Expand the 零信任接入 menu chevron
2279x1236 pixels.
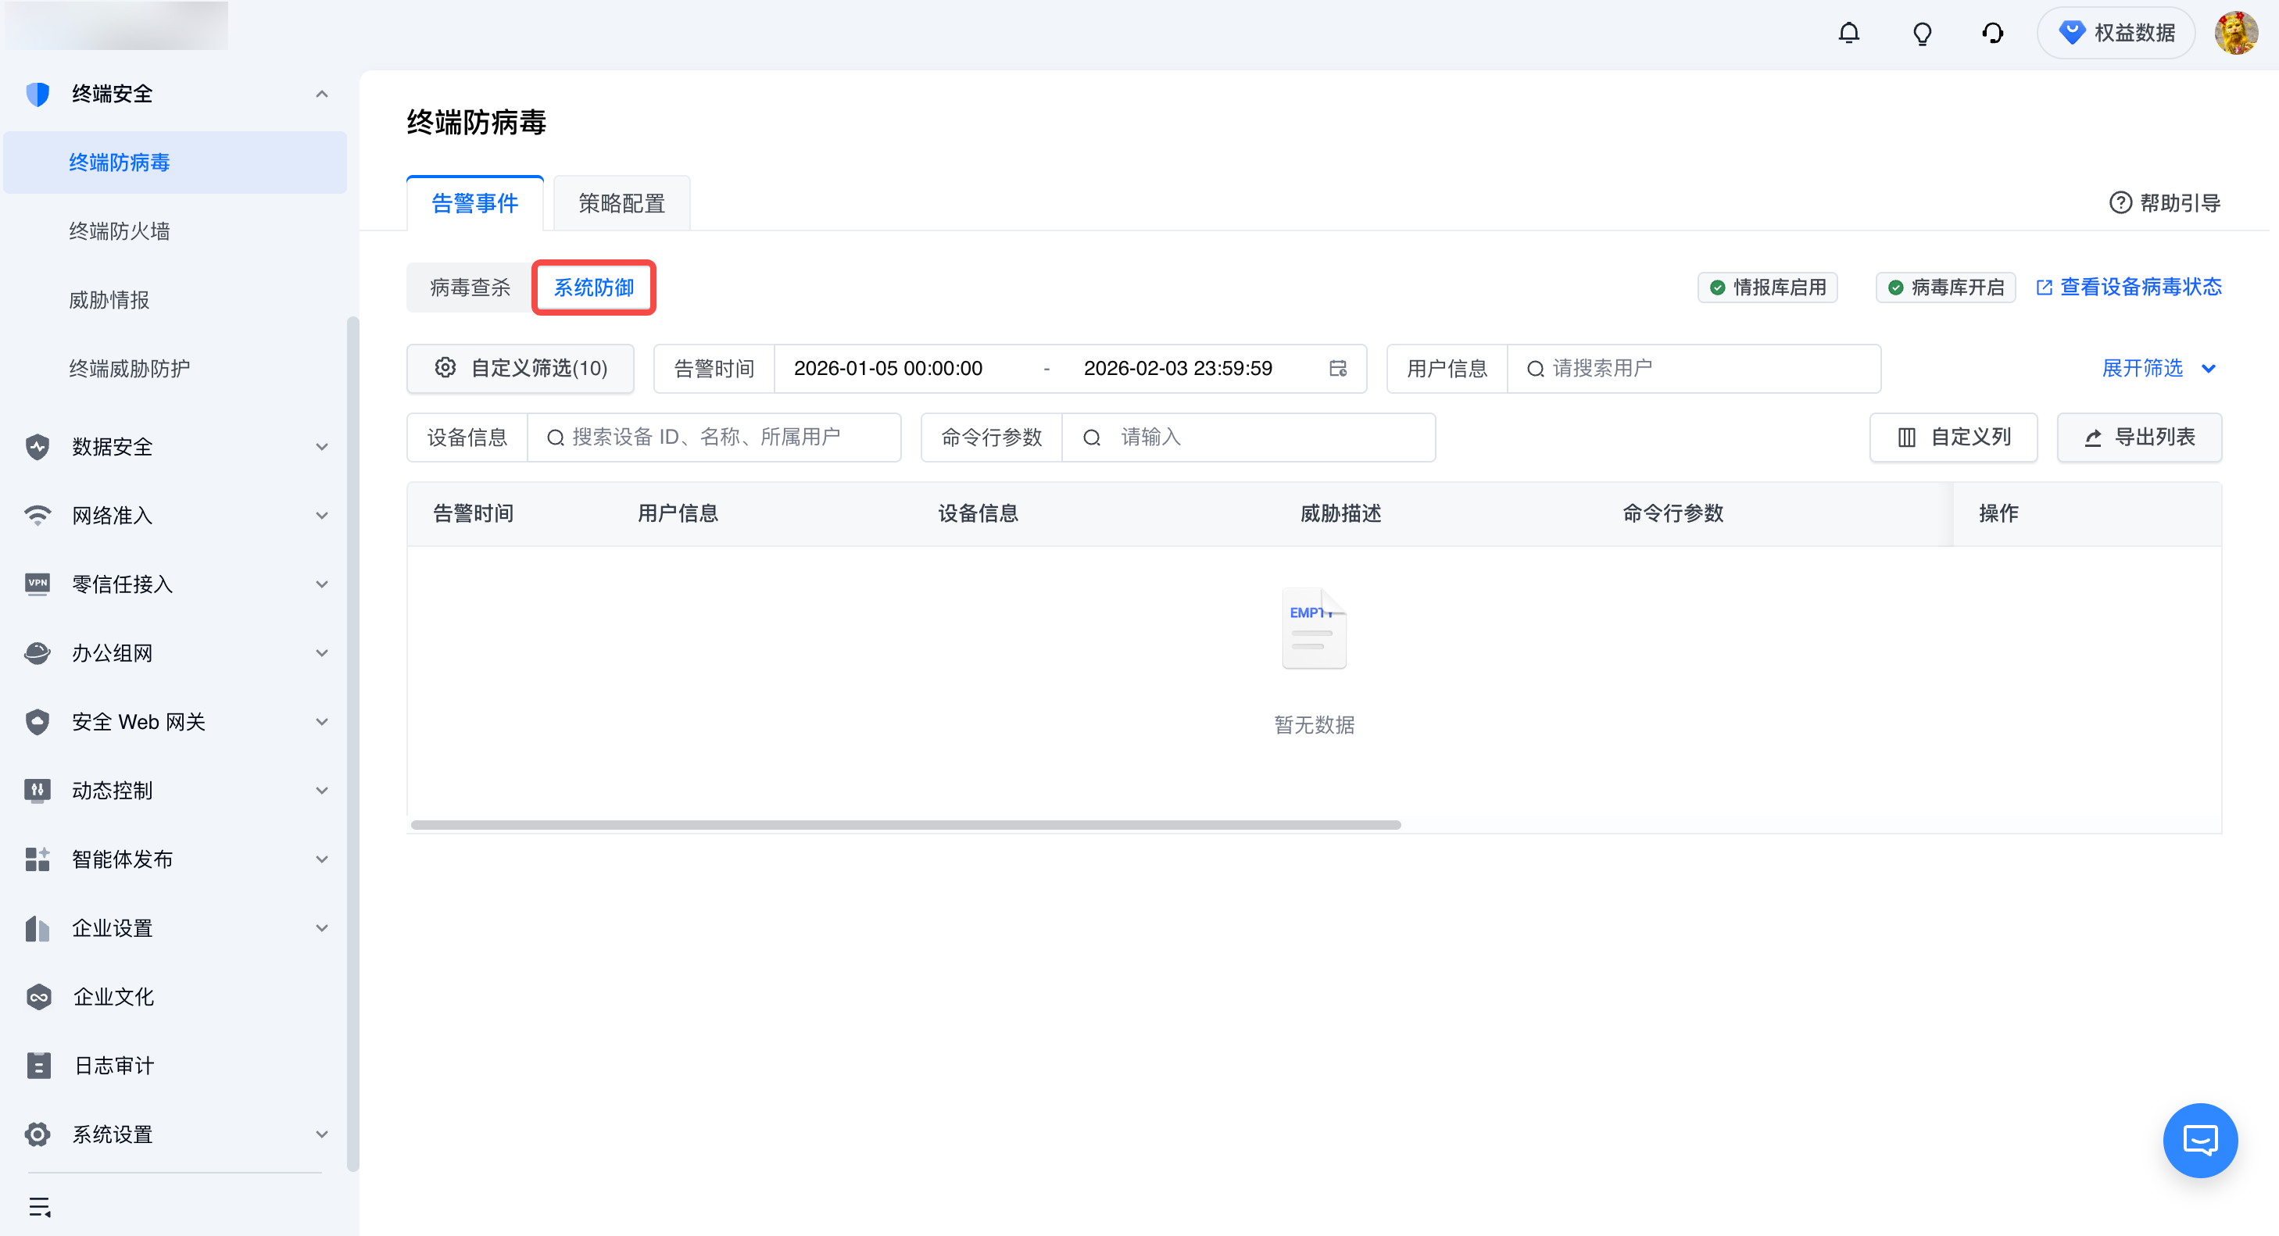(322, 584)
